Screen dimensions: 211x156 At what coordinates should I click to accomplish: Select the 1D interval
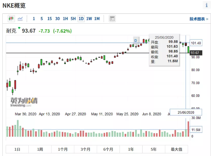pyautogui.click(x=81, y=19)
